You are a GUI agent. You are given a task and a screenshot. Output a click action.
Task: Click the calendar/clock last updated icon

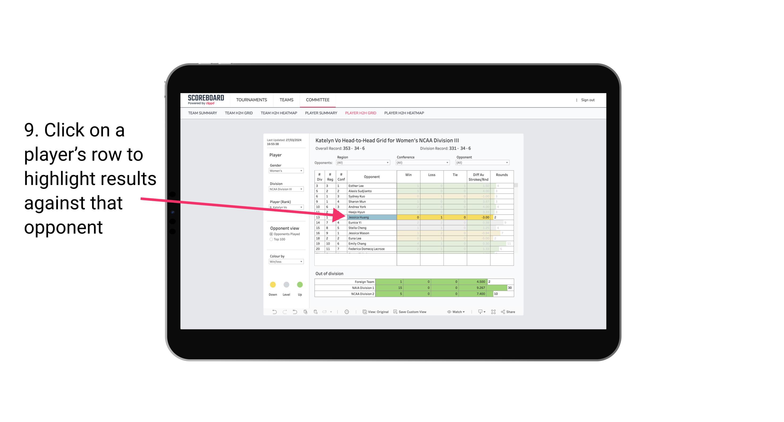click(x=347, y=312)
